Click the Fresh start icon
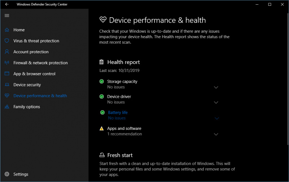The height and width of the screenshot is (182, 289). [102, 155]
